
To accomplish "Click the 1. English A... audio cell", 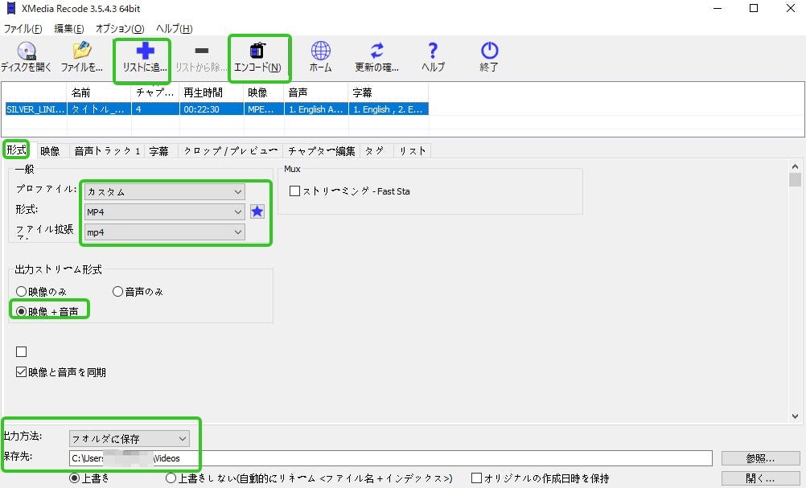I will (315, 109).
